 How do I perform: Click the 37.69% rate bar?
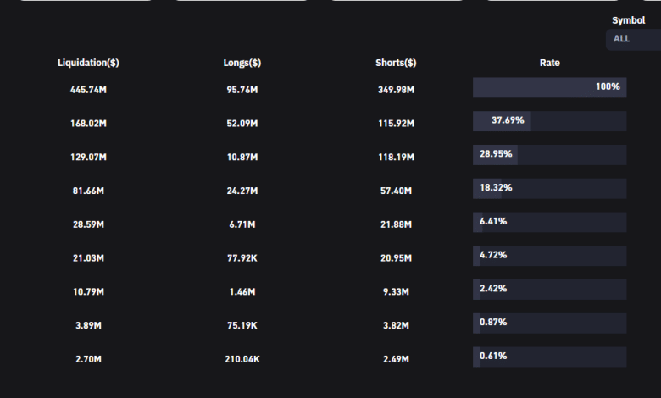549,121
